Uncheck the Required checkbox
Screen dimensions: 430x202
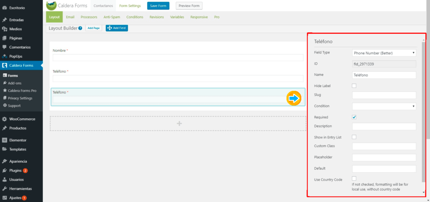click(x=354, y=117)
